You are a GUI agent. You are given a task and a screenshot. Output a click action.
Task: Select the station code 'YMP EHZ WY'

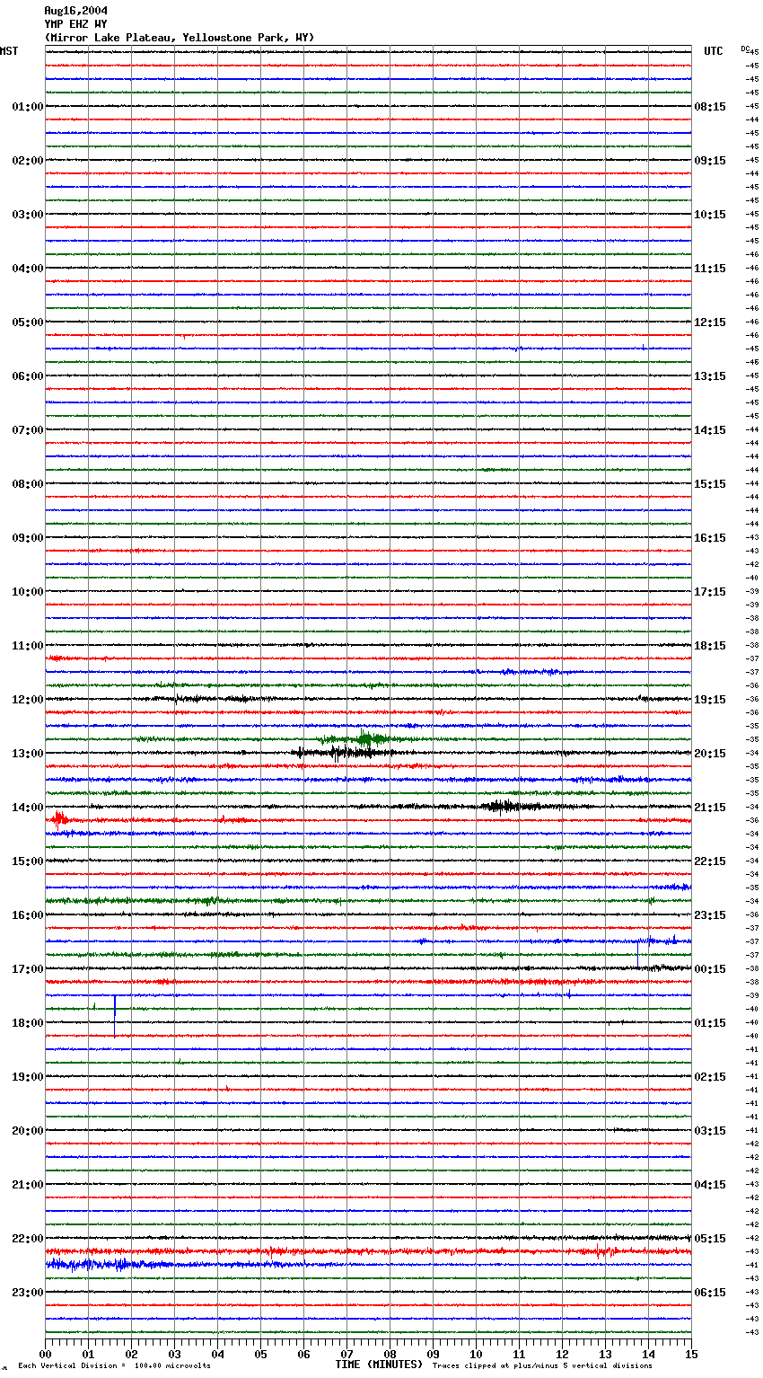click(75, 24)
